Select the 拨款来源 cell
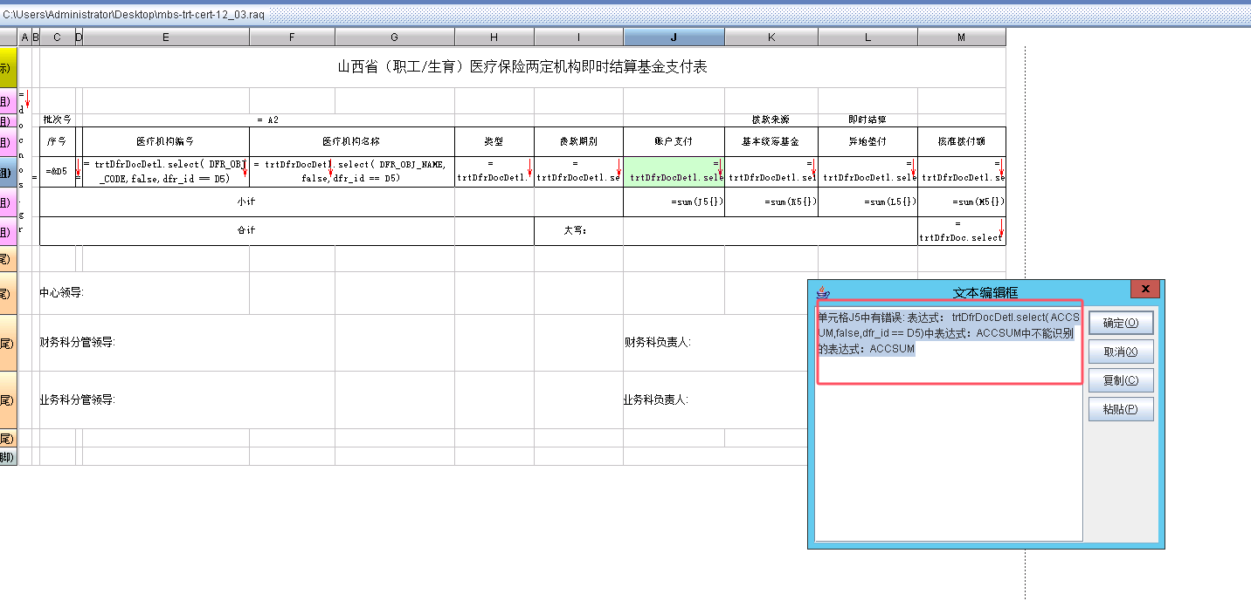 [771, 120]
